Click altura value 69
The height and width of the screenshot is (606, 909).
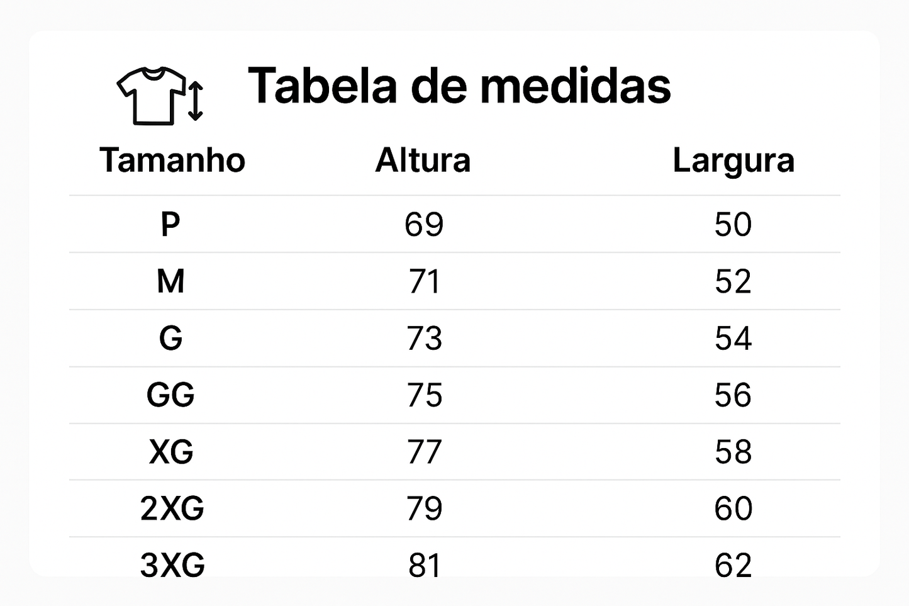[x=424, y=224]
